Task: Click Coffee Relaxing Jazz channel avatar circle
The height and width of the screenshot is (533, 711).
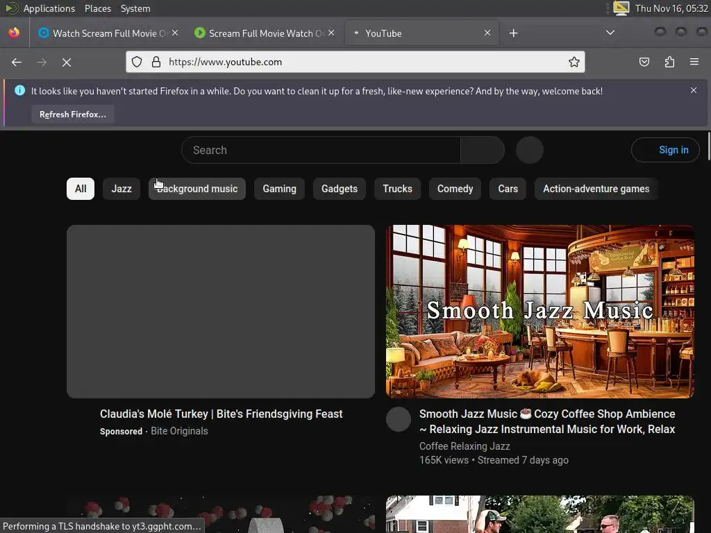Action: [x=399, y=419]
